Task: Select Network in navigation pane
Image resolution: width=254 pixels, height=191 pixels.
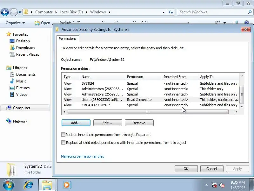Action: coord(20,121)
